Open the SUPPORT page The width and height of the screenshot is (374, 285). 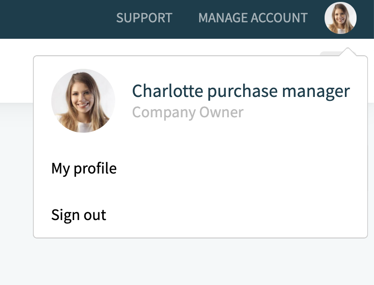144,18
